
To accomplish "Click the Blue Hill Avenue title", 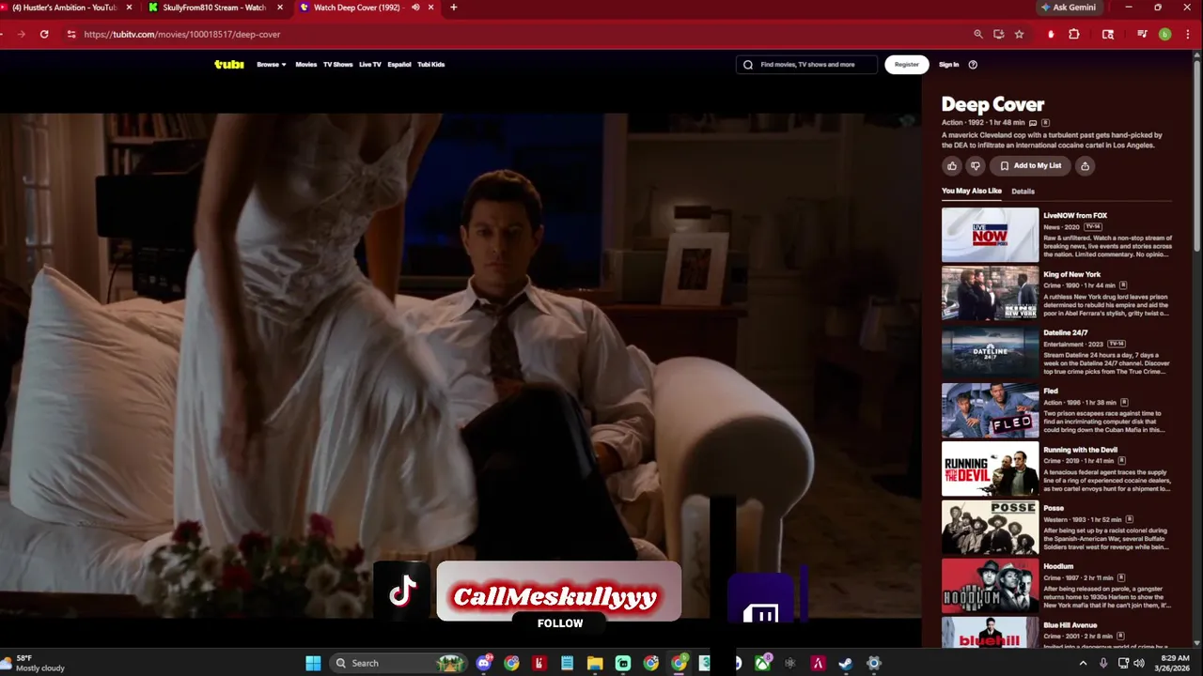I will (x=1070, y=625).
